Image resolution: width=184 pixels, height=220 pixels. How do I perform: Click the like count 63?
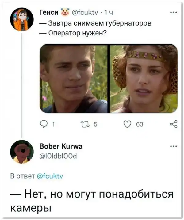[139, 124]
